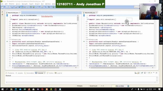Click the heap memory status bar
Image resolution: width=163 pixels, height=91 pixels.
click(119, 86)
